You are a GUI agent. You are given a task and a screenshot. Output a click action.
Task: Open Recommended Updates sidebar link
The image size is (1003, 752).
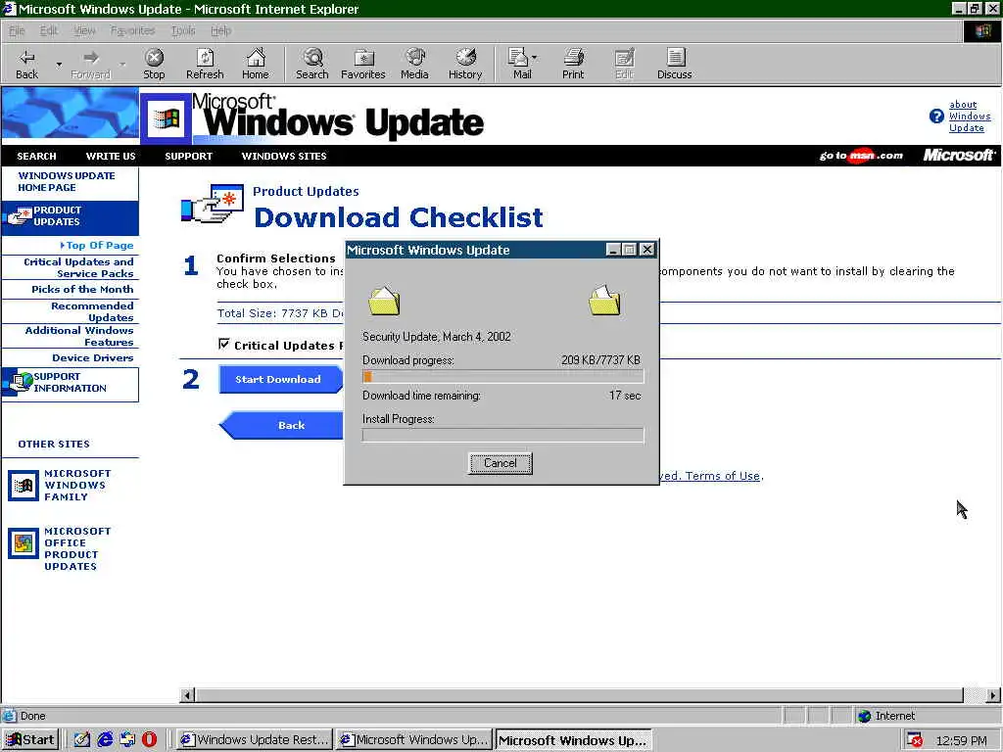point(92,311)
